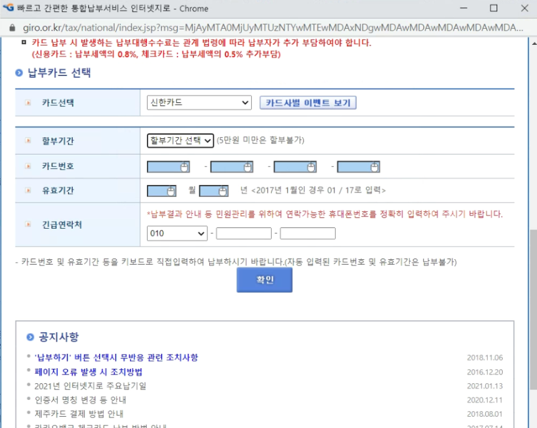Click the (5만원 미만은 할부불가) note
This screenshot has width=537, height=428.
(260, 140)
